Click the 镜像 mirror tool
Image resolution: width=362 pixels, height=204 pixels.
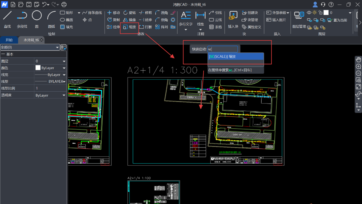tap(130, 20)
